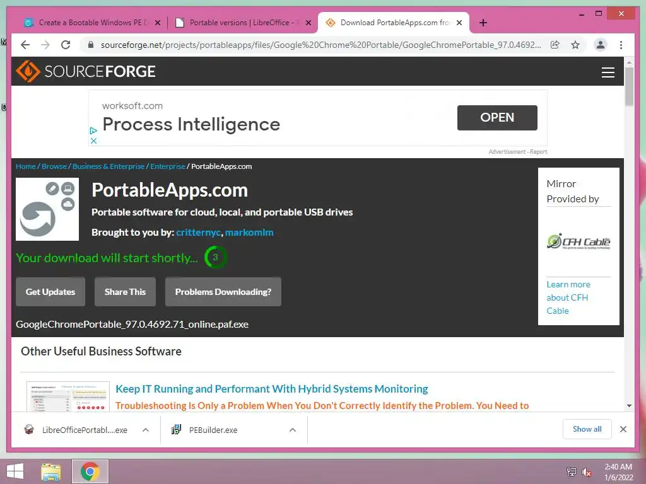Image resolution: width=646 pixels, height=484 pixels.
Task: Click the Share This button
Action: coord(126,292)
